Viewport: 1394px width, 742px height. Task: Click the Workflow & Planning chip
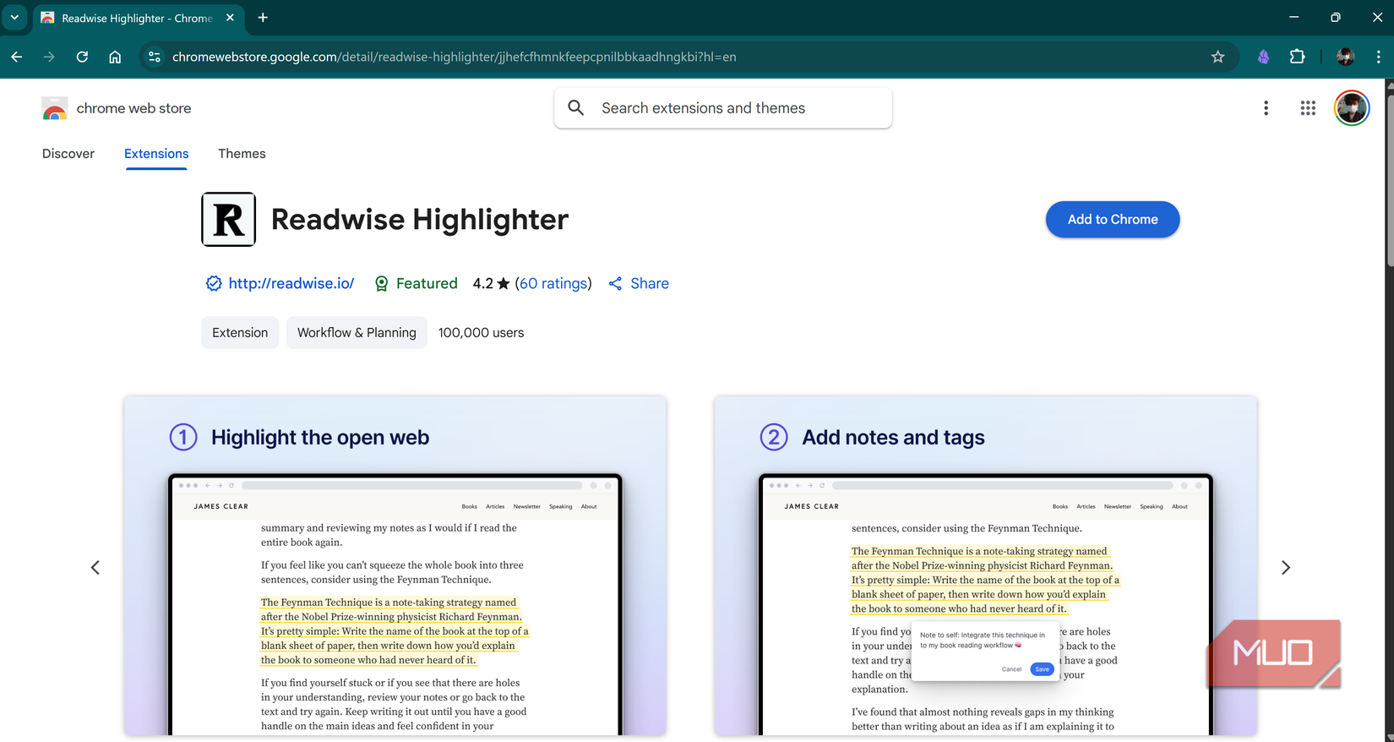[357, 333]
